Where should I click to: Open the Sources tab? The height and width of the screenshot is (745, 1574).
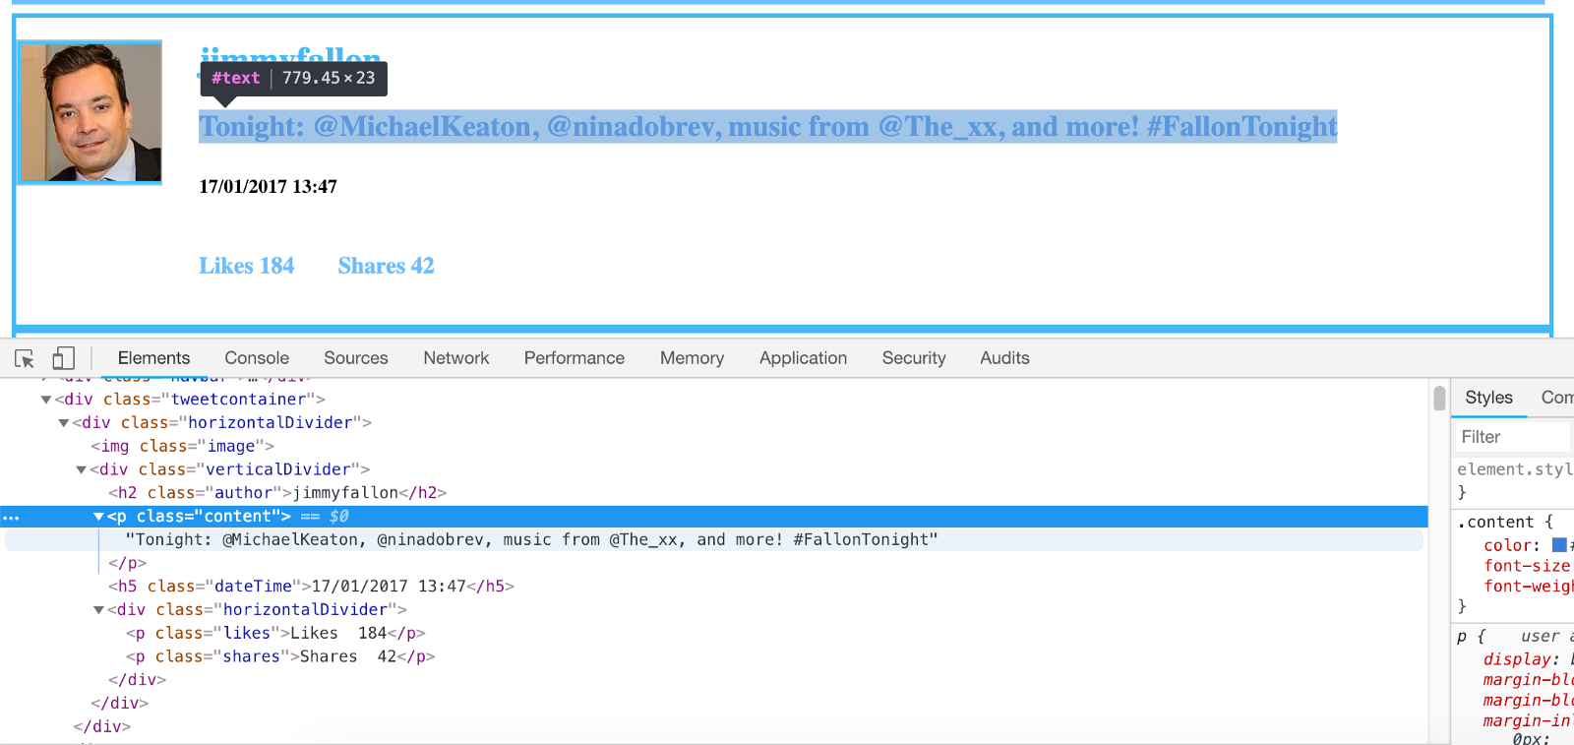[355, 358]
